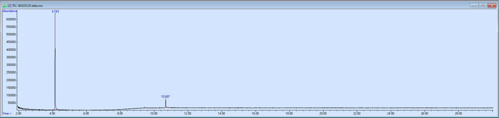Click the 50000 abundance tick label
Image resolution: width=499 pixels, height=118 pixels.
pyautogui.click(x=12, y=103)
